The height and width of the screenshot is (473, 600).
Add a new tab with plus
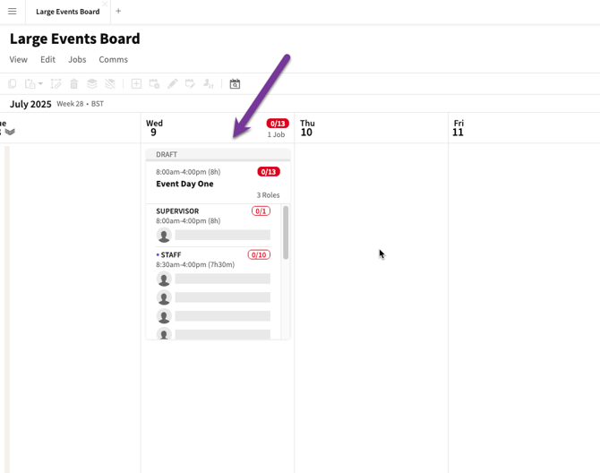(x=118, y=12)
